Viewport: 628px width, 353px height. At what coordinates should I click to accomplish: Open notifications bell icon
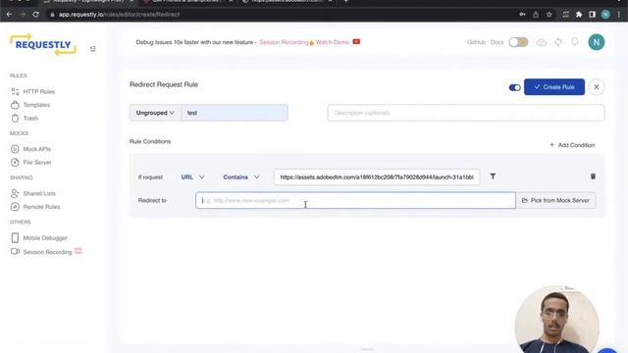[575, 41]
